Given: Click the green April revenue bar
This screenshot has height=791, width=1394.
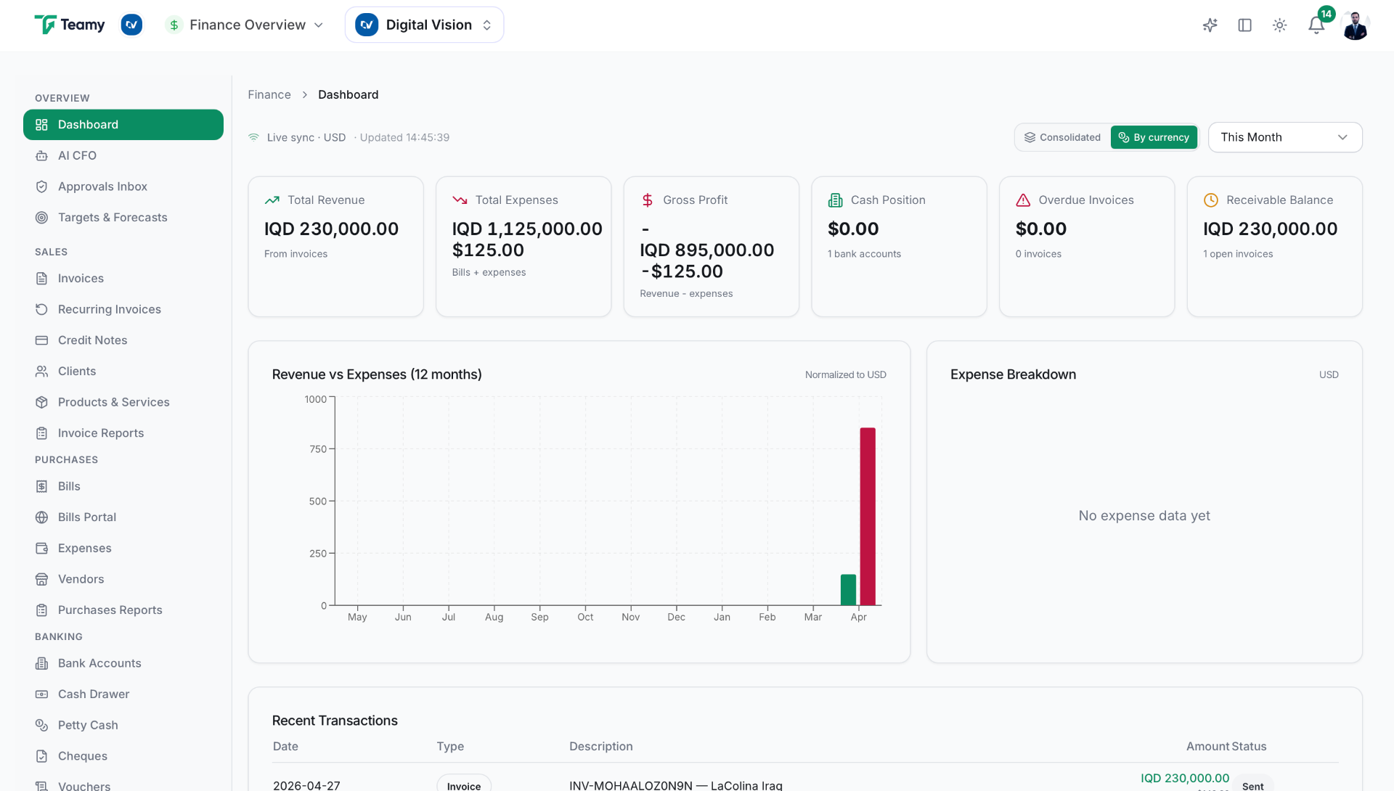Looking at the screenshot, I should pyautogui.click(x=848, y=590).
